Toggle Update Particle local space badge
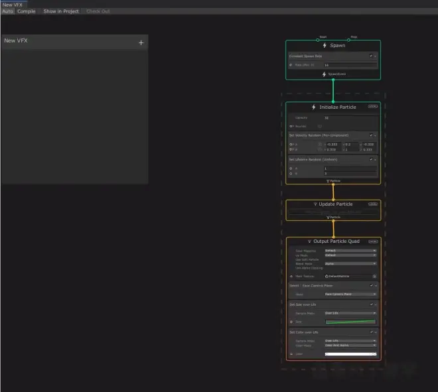Screen dimensions: 438x392 [x=373, y=204]
